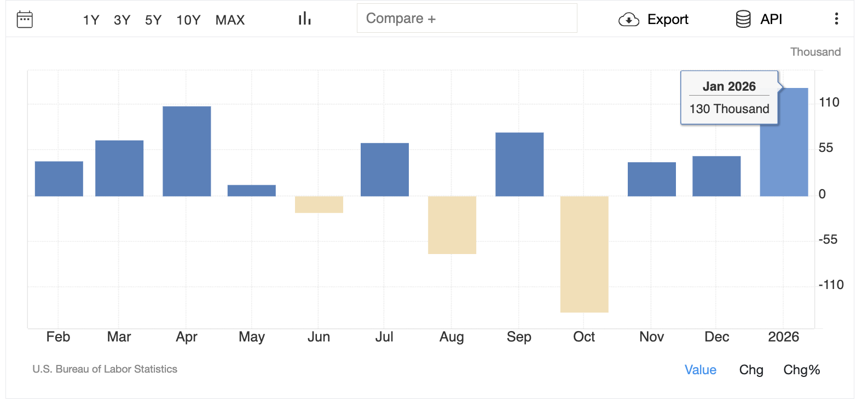Click the API label to expand options
This screenshot has height=401, width=856.
(770, 19)
